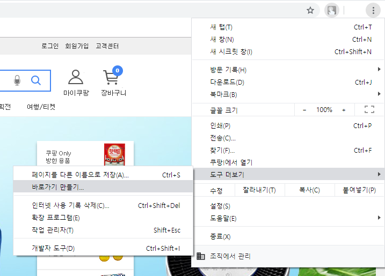
Task: Open 확장 프로그램 item
Action: [x=103, y=218]
